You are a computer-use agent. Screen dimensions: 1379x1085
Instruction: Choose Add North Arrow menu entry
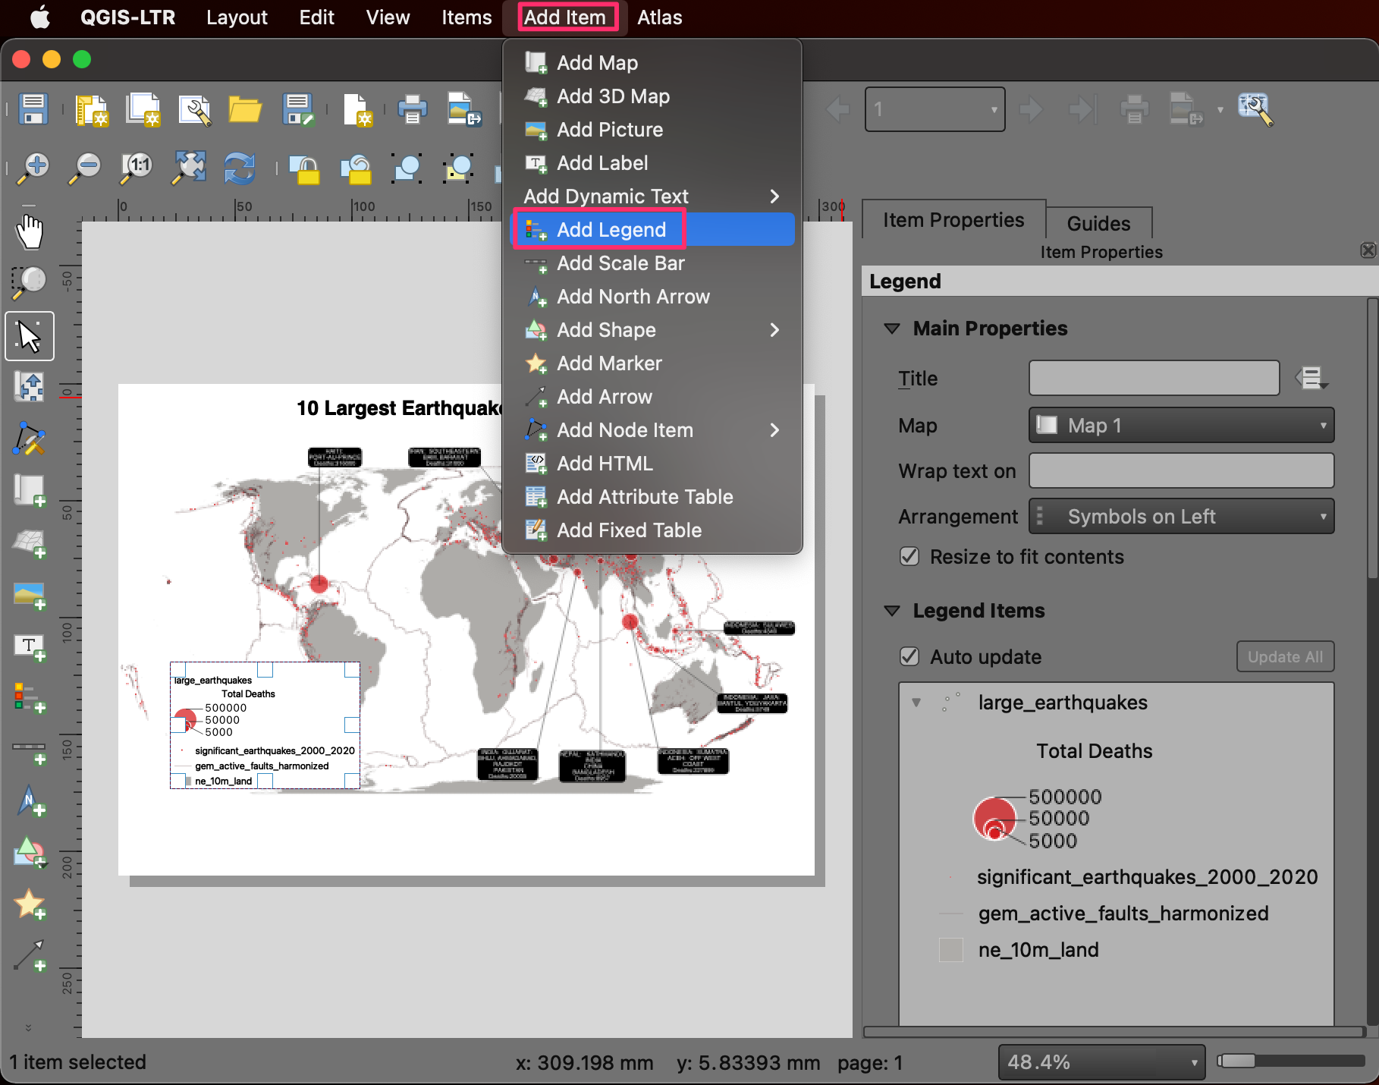pos(652,297)
